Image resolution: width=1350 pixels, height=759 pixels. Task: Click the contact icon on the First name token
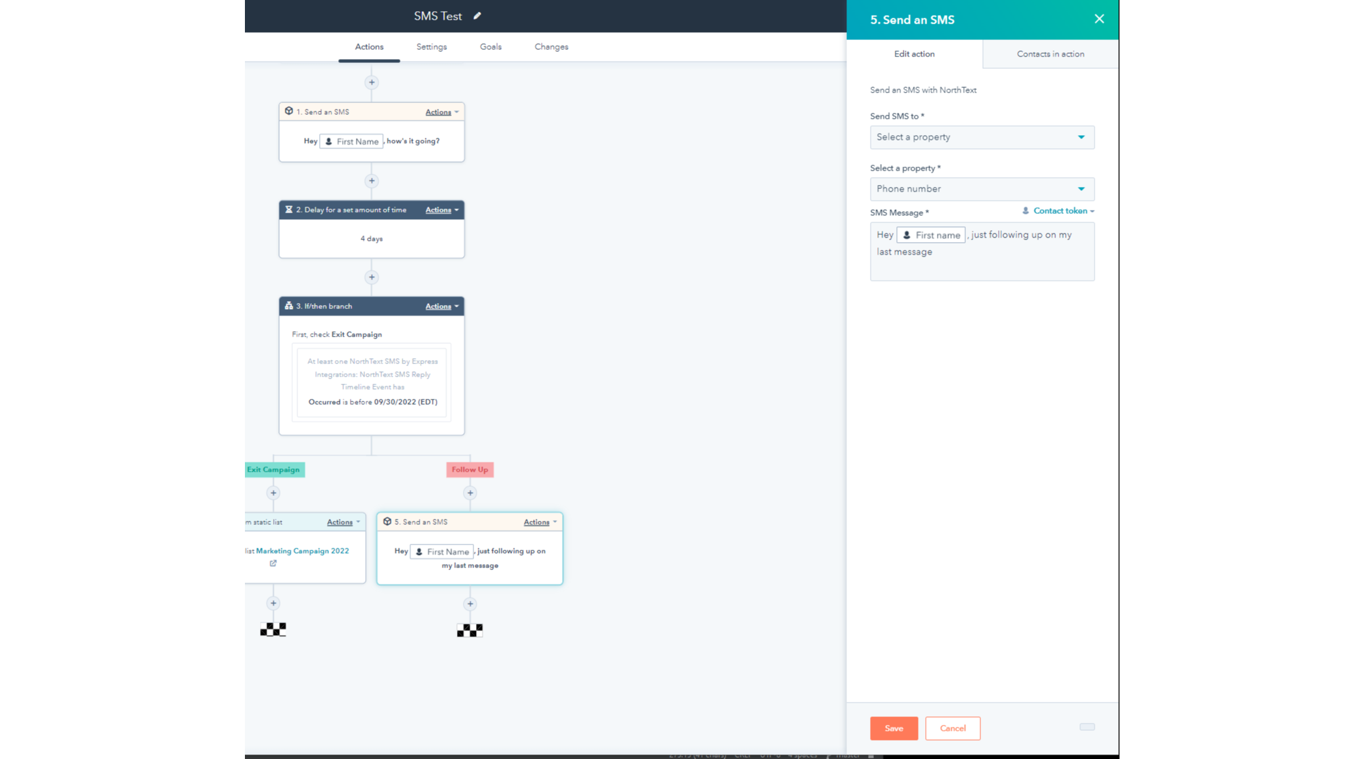click(906, 234)
